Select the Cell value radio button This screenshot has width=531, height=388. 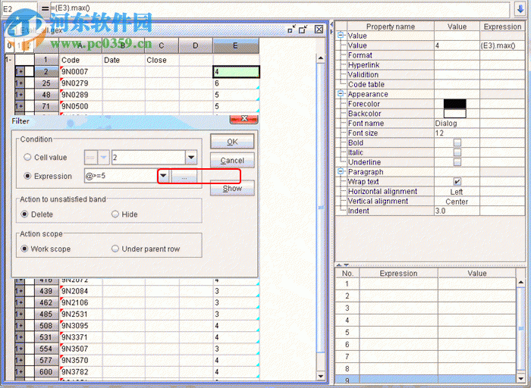tap(27, 158)
